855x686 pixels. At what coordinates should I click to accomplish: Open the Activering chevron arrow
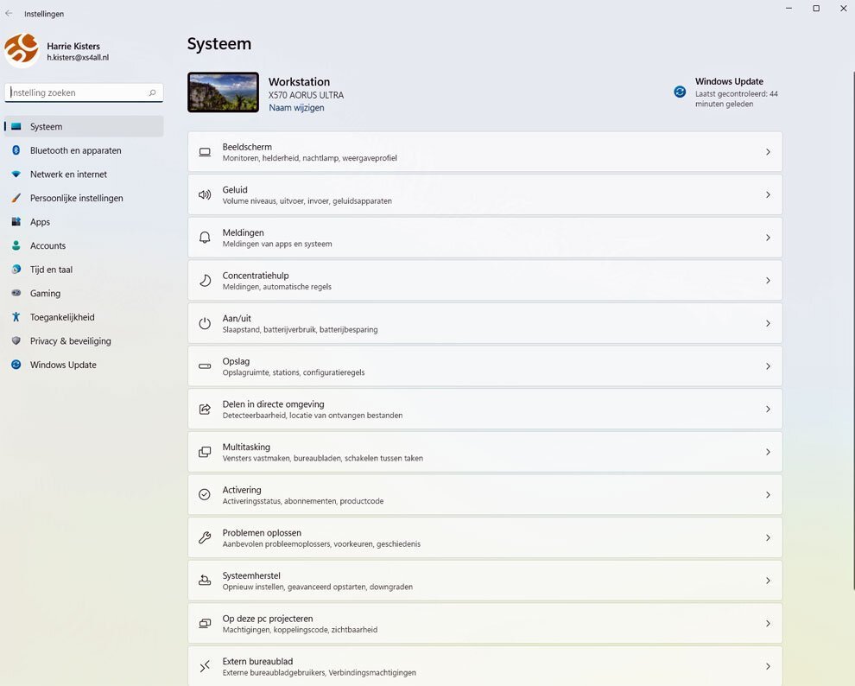pos(768,494)
